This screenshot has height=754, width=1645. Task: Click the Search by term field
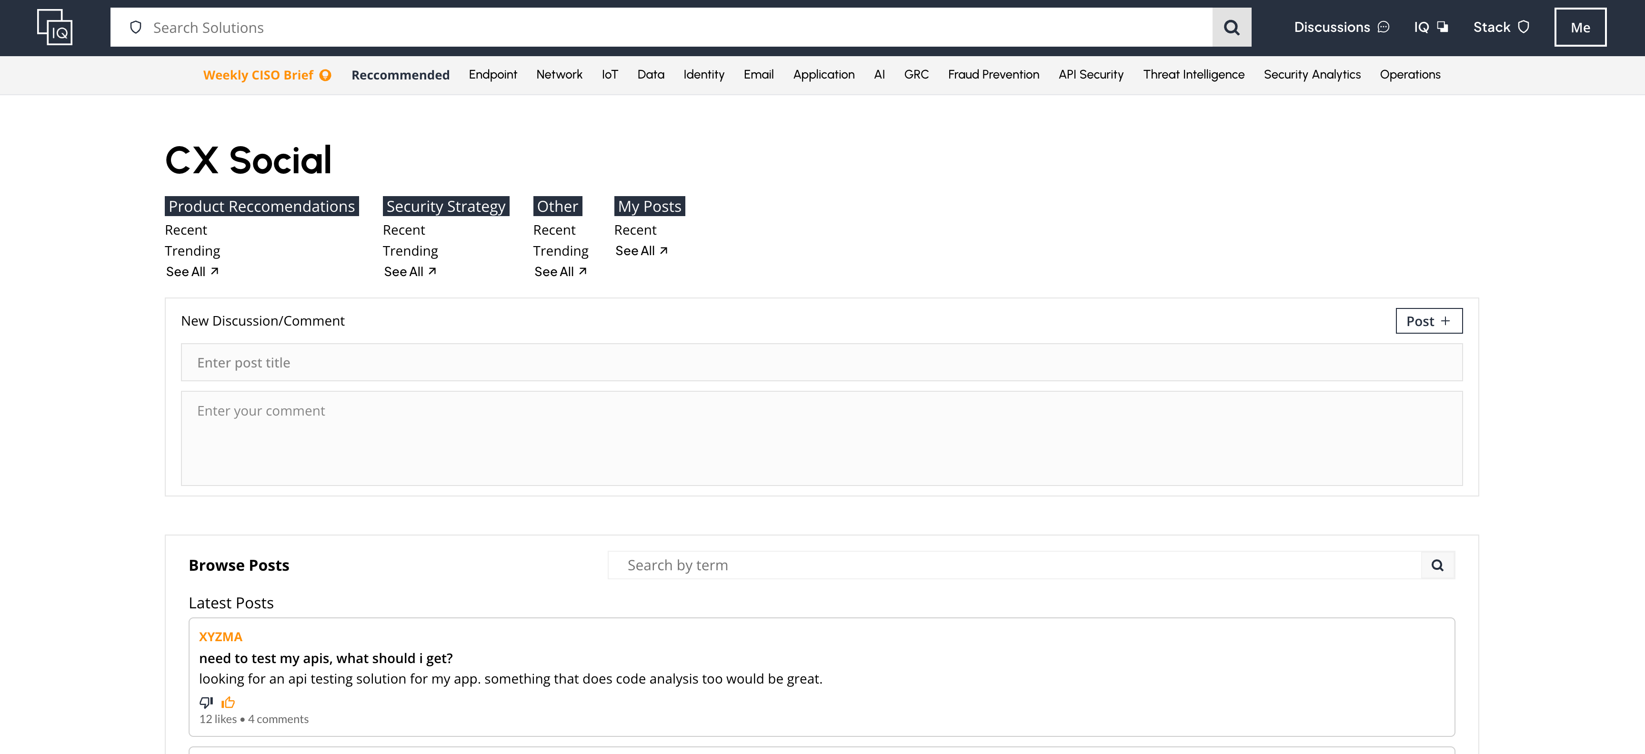[x=1014, y=565]
